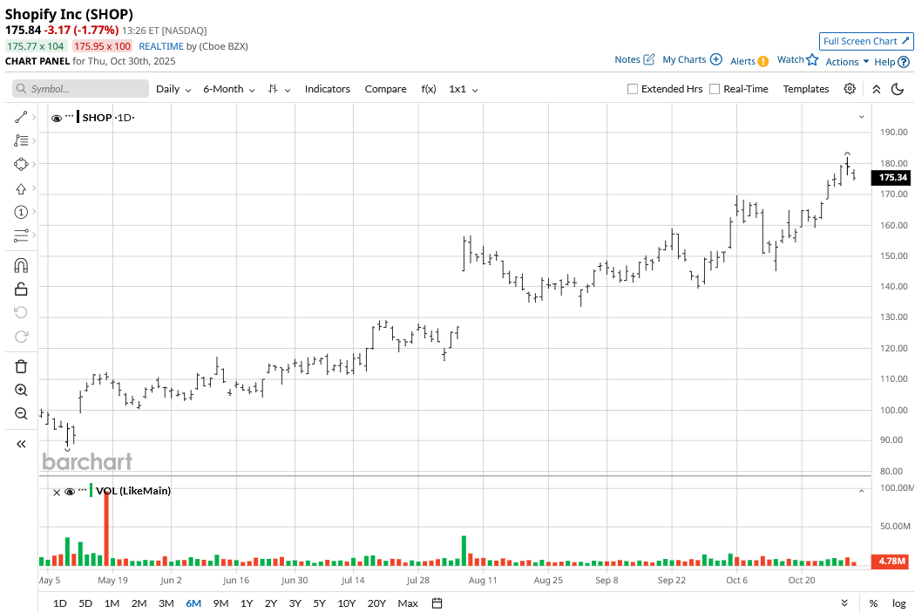Click the Notes link
This screenshot has width=915, height=613.
click(x=627, y=59)
